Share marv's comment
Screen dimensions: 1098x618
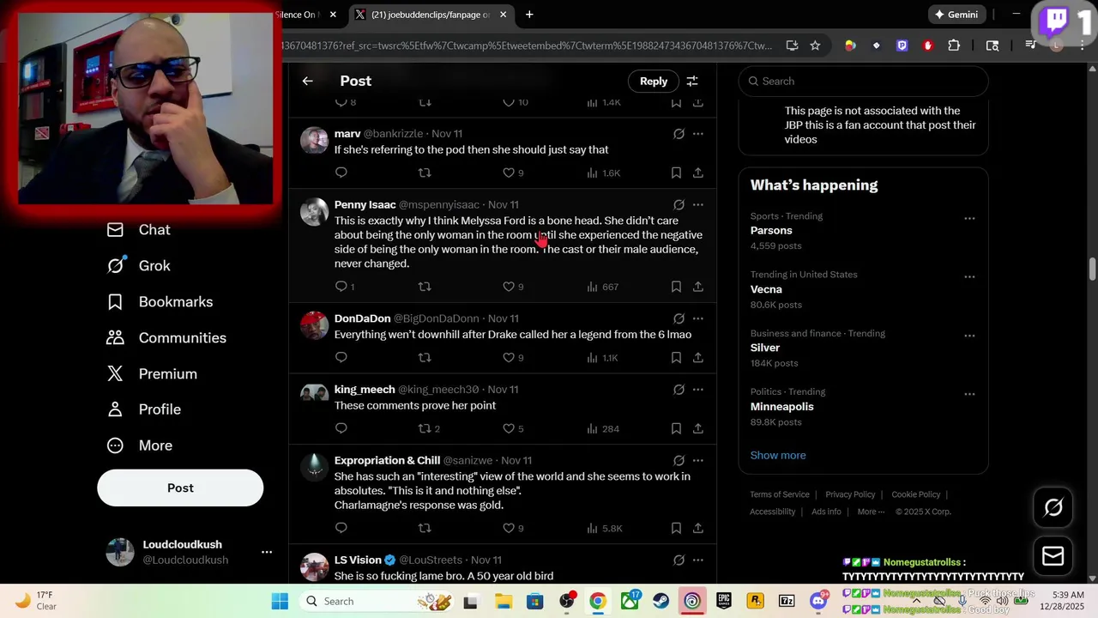point(698,173)
